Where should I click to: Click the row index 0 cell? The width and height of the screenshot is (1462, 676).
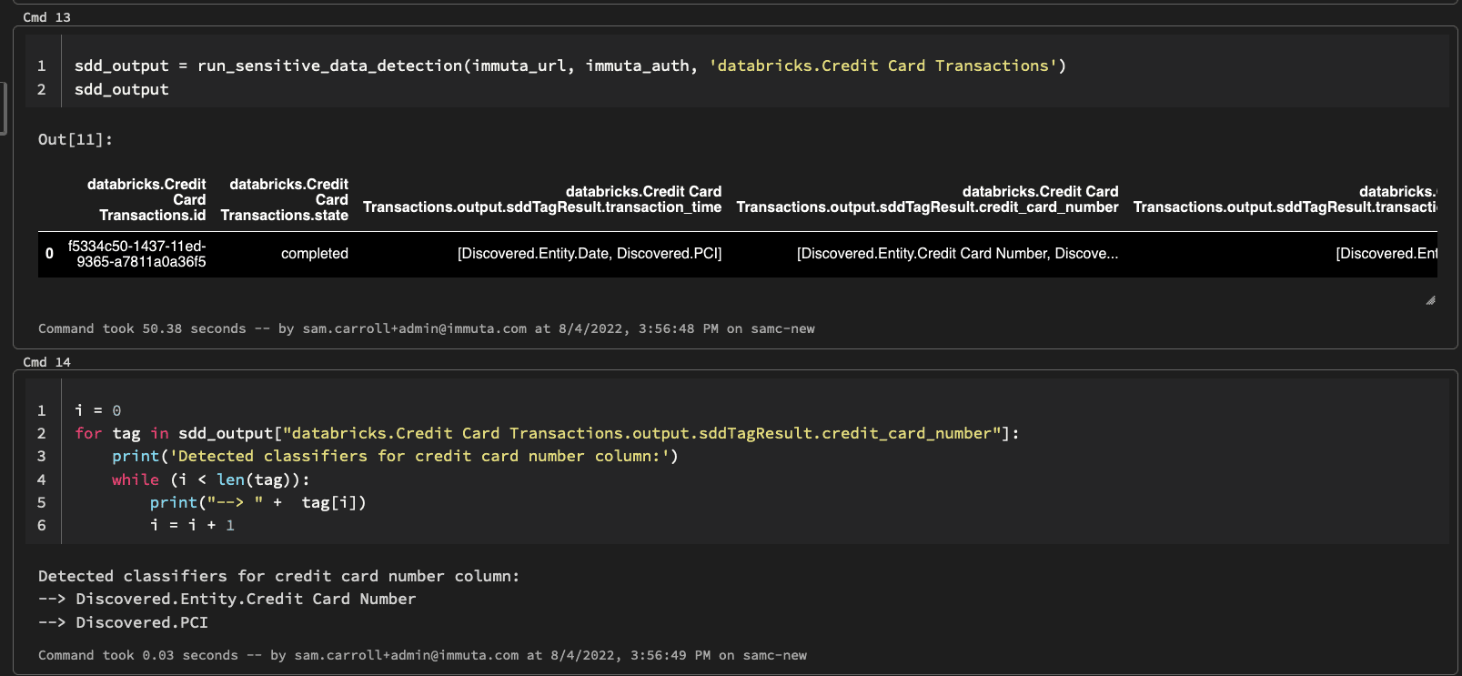(x=49, y=254)
